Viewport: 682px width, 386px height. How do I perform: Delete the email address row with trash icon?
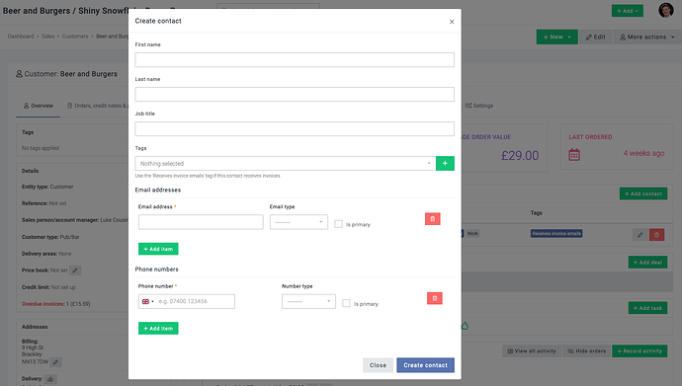(432, 219)
